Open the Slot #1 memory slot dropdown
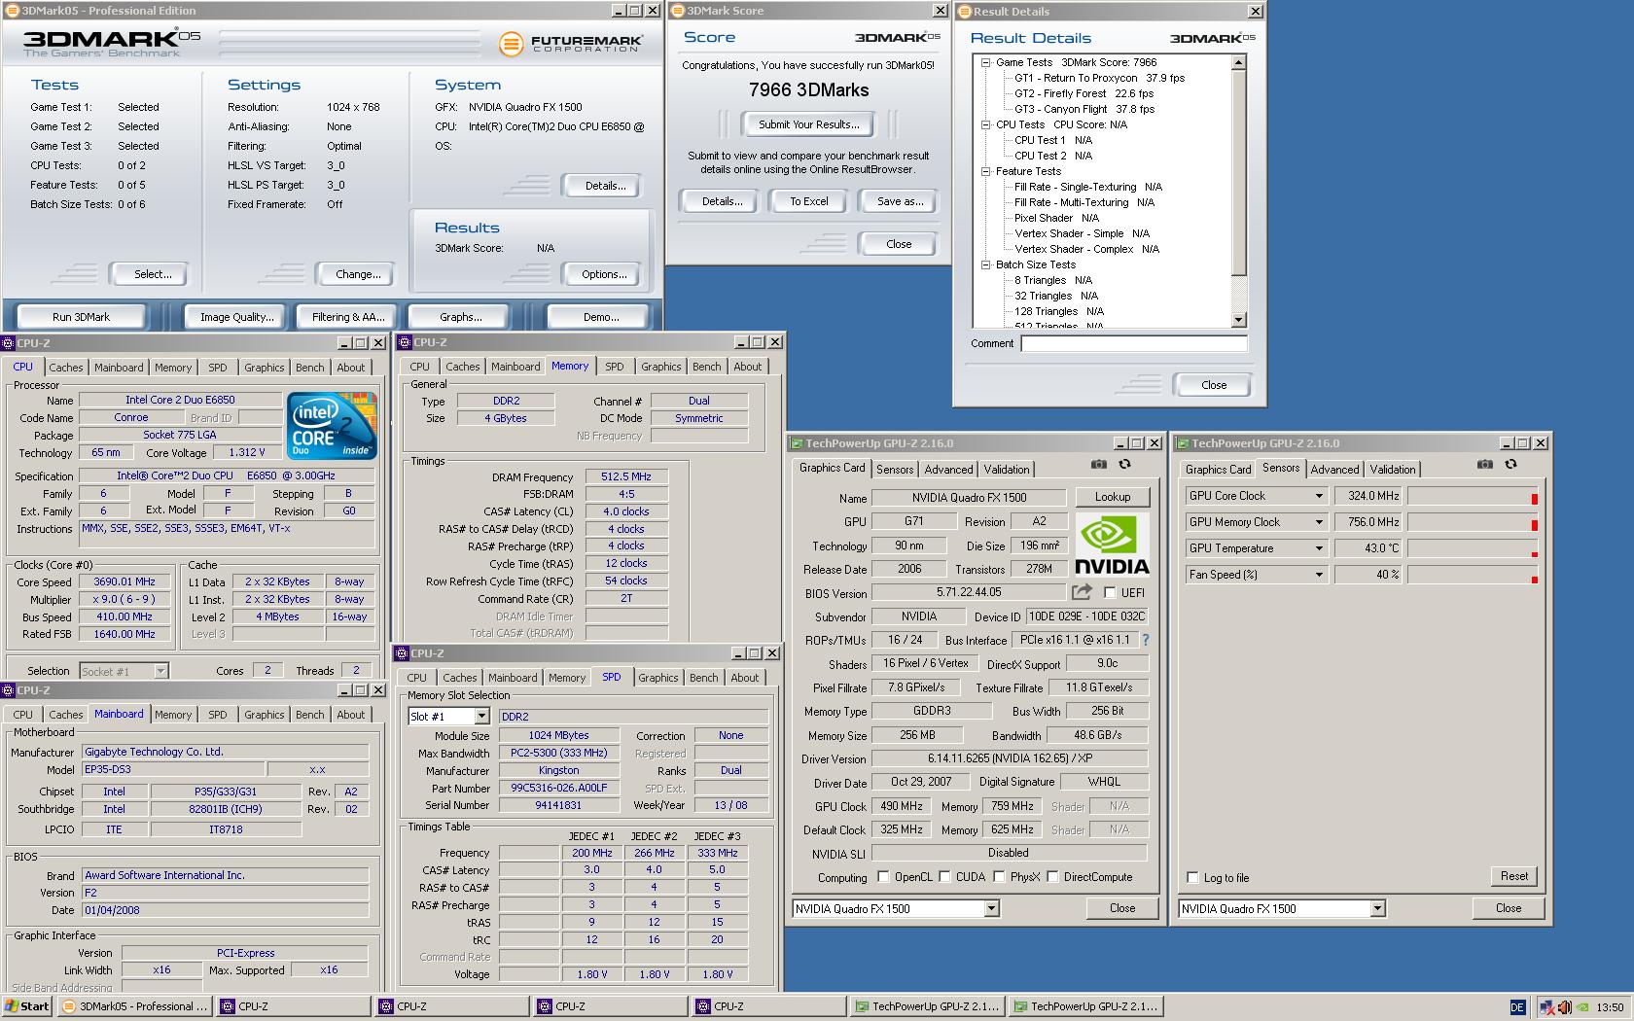The image size is (1634, 1021). point(481,716)
